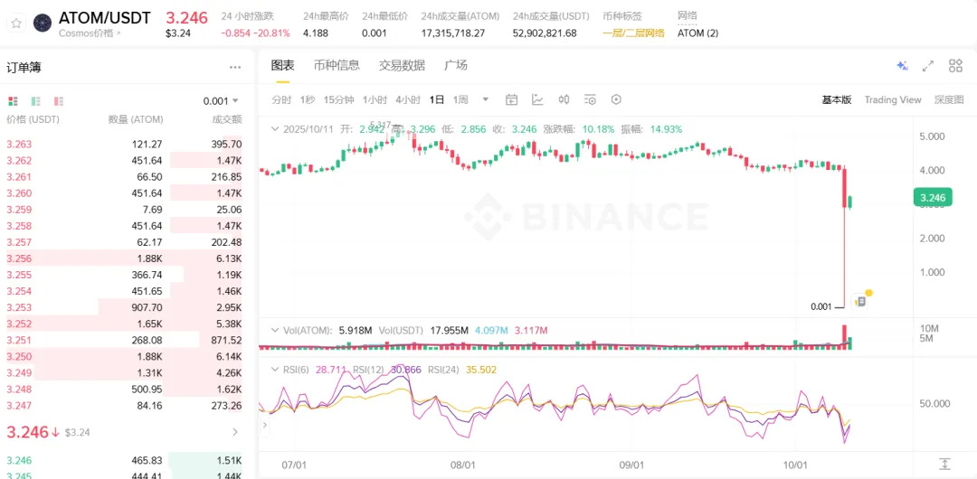977x479 pixels.
Task: Select the 3.253 ask price row
Action: click(x=124, y=307)
